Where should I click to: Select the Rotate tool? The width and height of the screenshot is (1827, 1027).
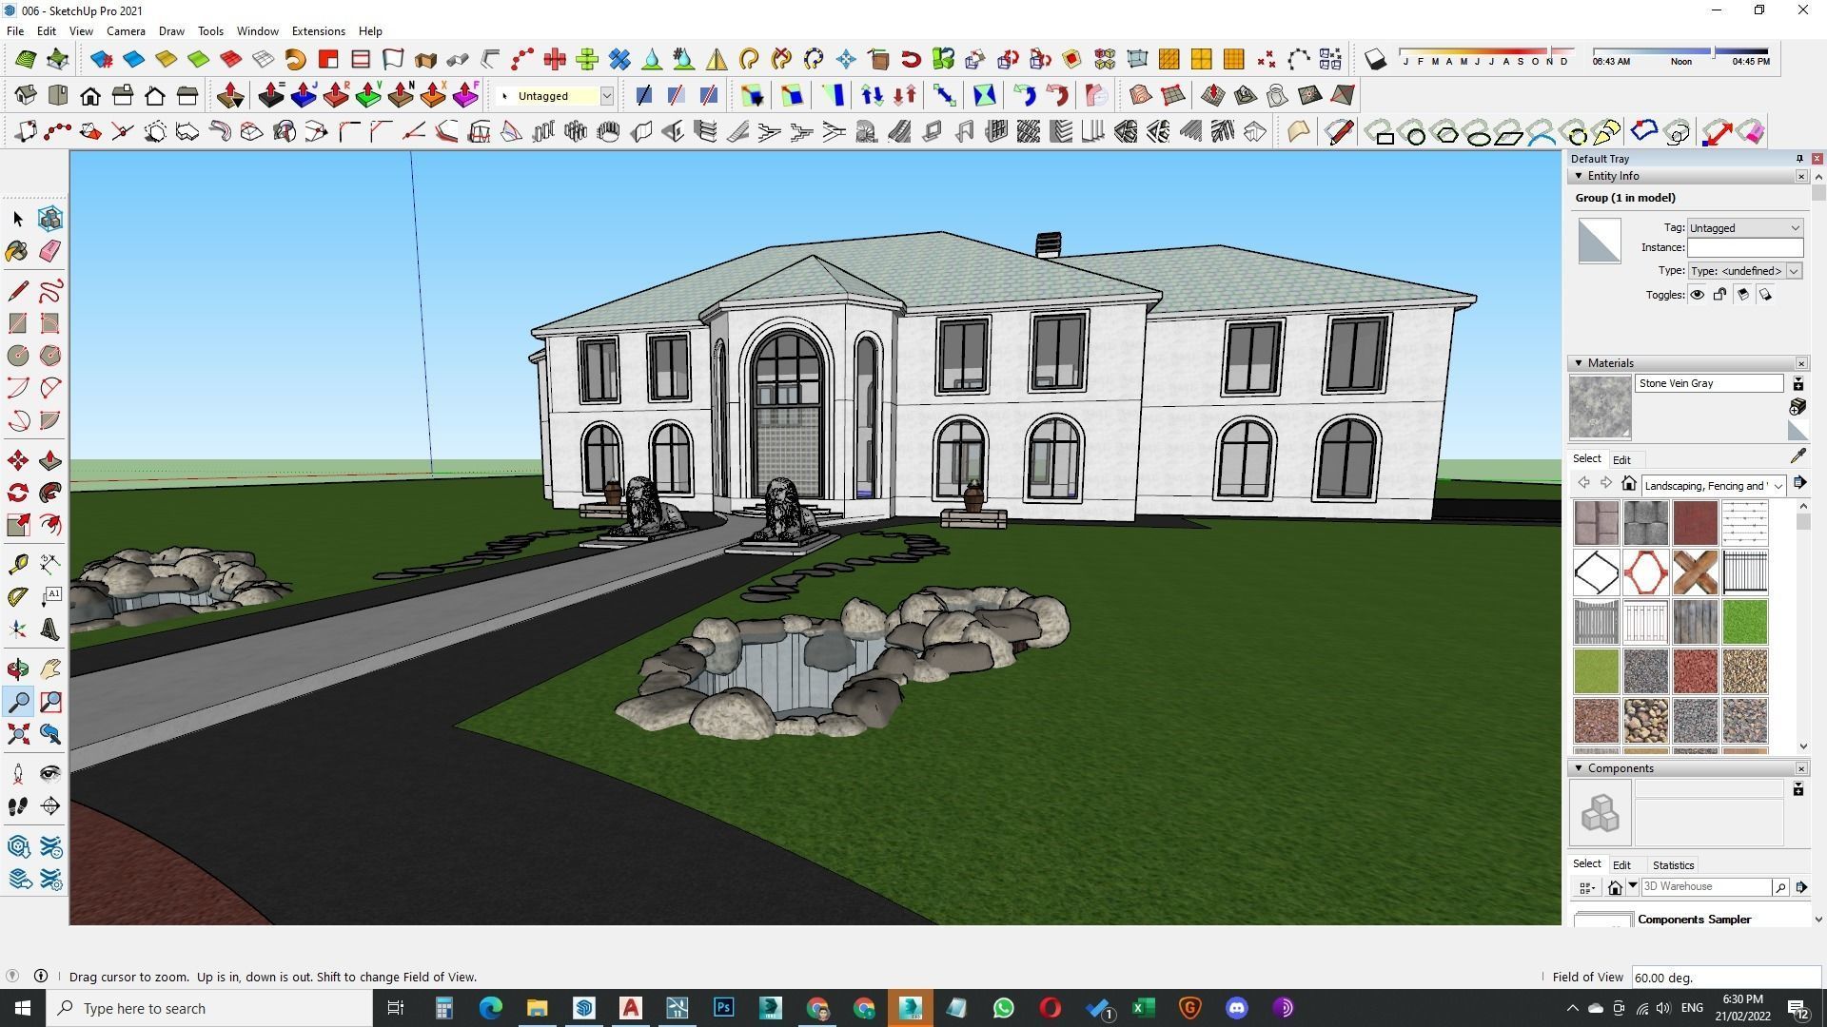(17, 493)
